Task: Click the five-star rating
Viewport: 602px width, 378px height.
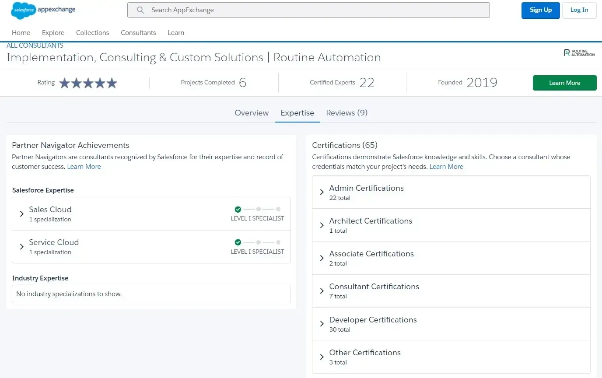Action: tap(88, 83)
